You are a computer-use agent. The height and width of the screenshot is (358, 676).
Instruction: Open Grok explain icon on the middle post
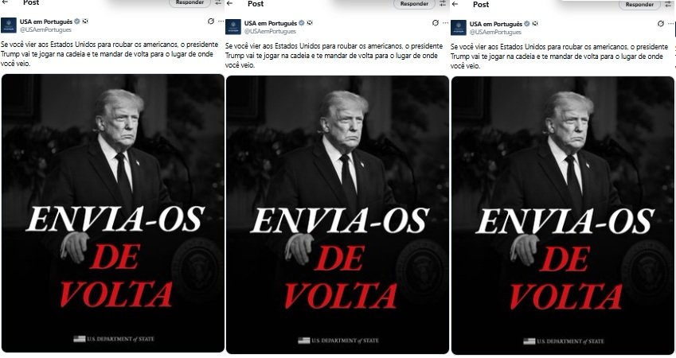click(436, 23)
